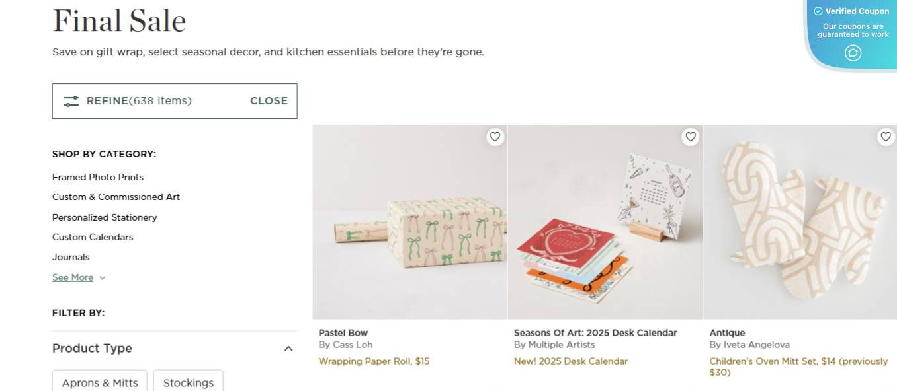Open Custom Calendars category
Screen dimensions: 897x391
pyautogui.click(x=93, y=237)
